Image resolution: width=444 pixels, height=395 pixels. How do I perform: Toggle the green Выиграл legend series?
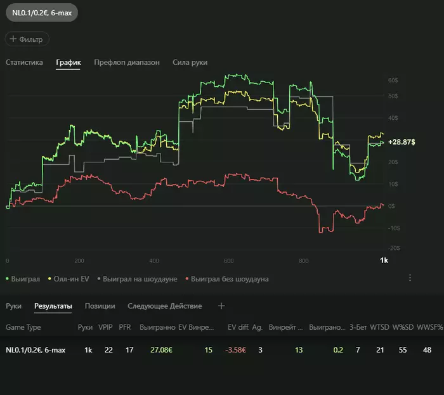coord(23,279)
